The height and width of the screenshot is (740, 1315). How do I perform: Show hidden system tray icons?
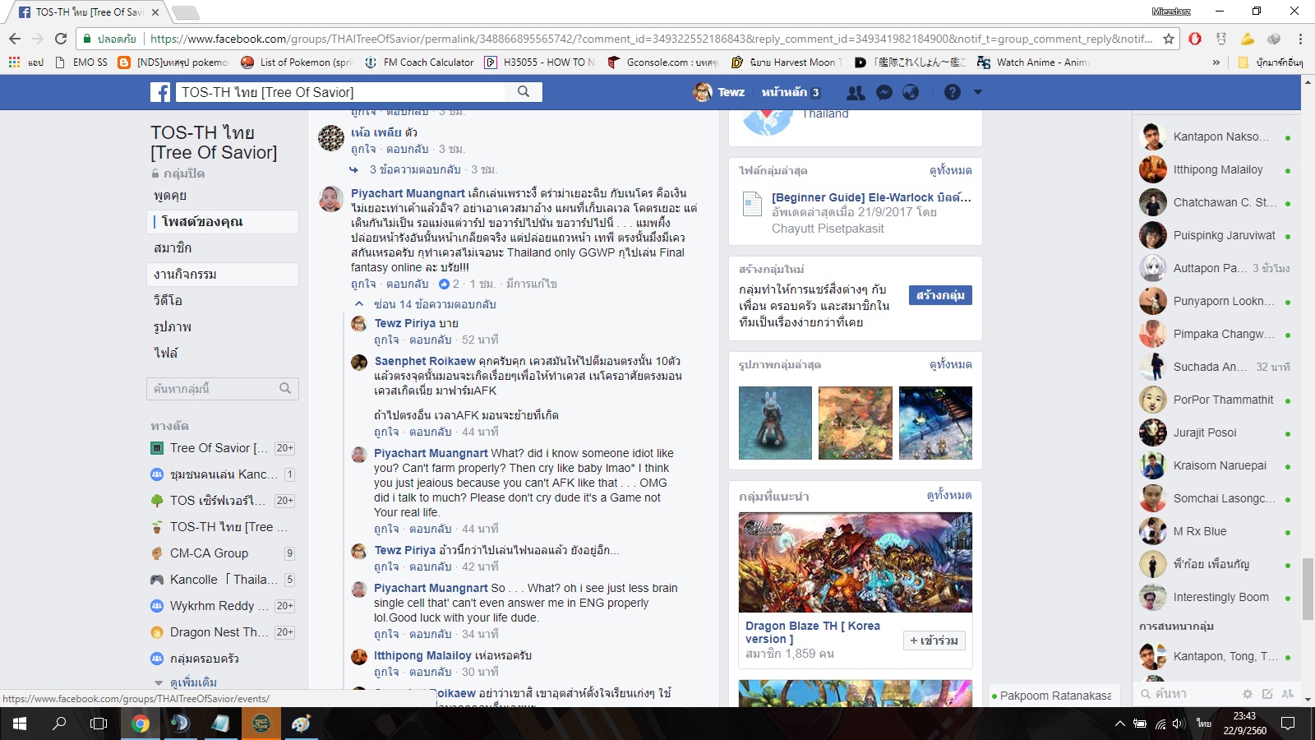click(1119, 724)
